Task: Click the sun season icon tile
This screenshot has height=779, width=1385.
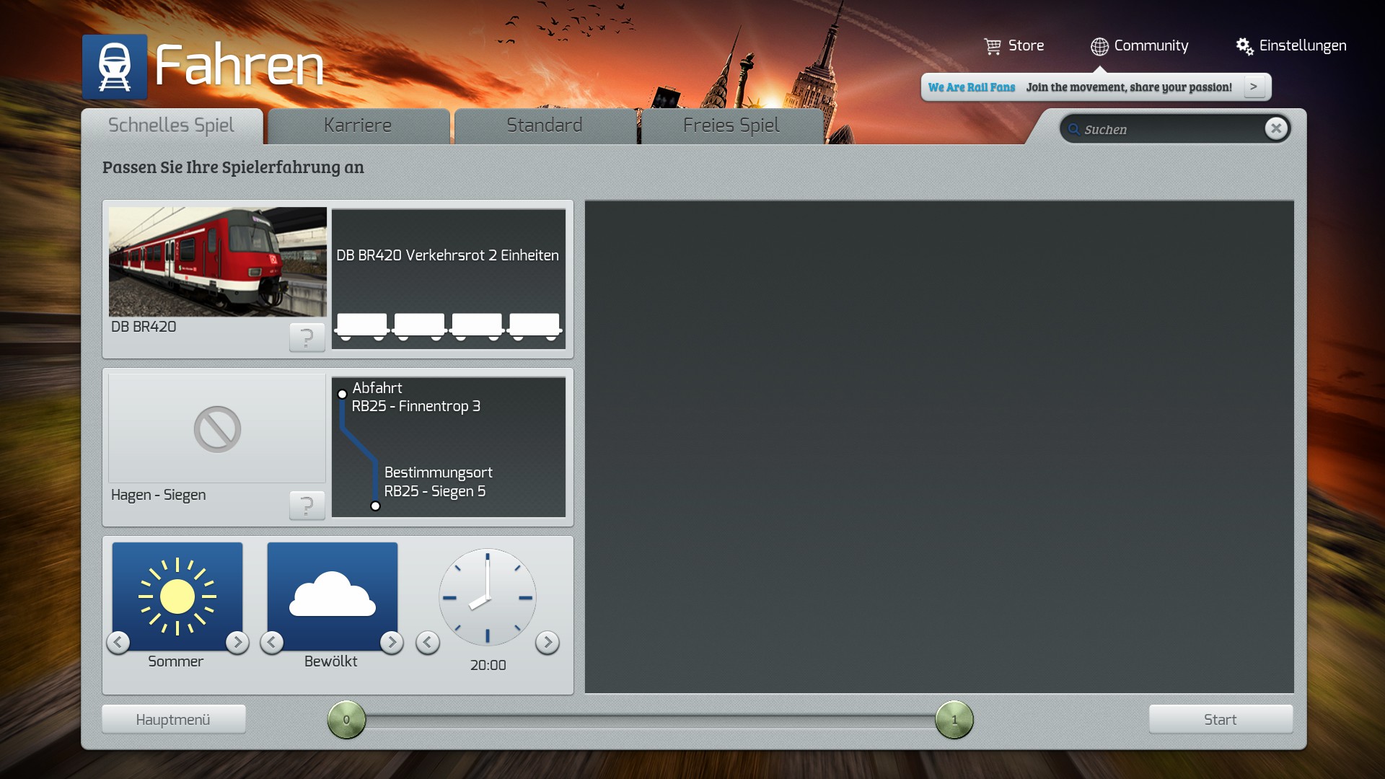Action: coord(177,596)
